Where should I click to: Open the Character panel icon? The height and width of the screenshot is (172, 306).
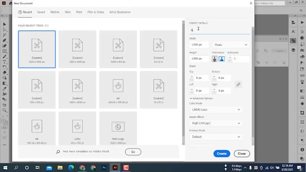[293, 32]
